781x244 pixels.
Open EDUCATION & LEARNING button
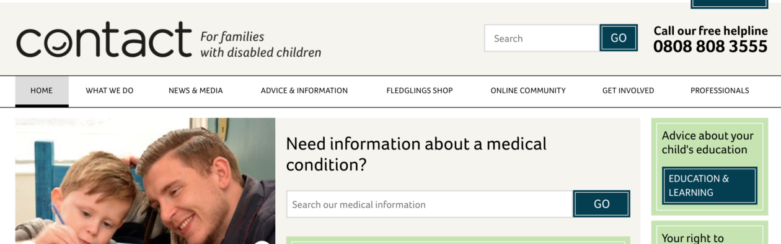710,185
